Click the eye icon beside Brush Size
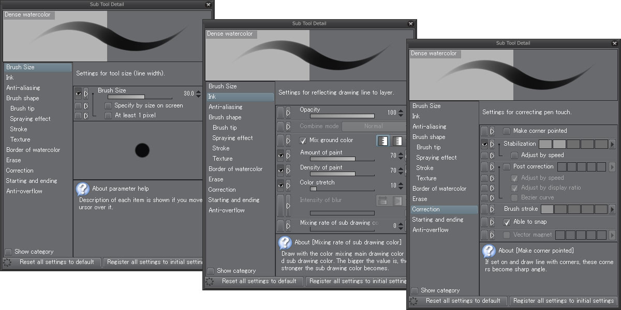621x310 pixels. point(78,94)
